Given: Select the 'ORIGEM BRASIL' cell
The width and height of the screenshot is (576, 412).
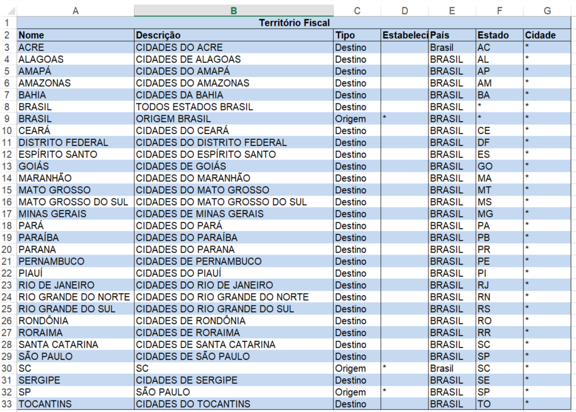Looking at the screenshot, I should point(234,119).
